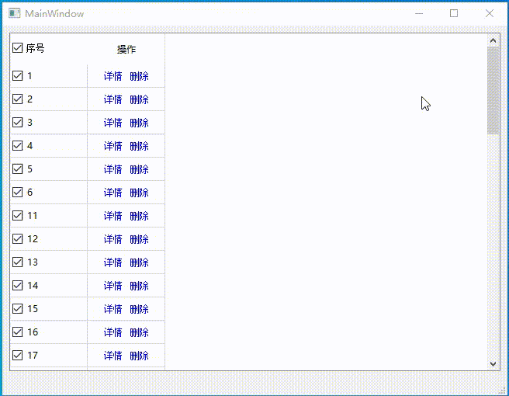This screenshot has width=509, height=396.
Task: Uncheck the checkbox for row 15
Action: (x=18, y=308)
